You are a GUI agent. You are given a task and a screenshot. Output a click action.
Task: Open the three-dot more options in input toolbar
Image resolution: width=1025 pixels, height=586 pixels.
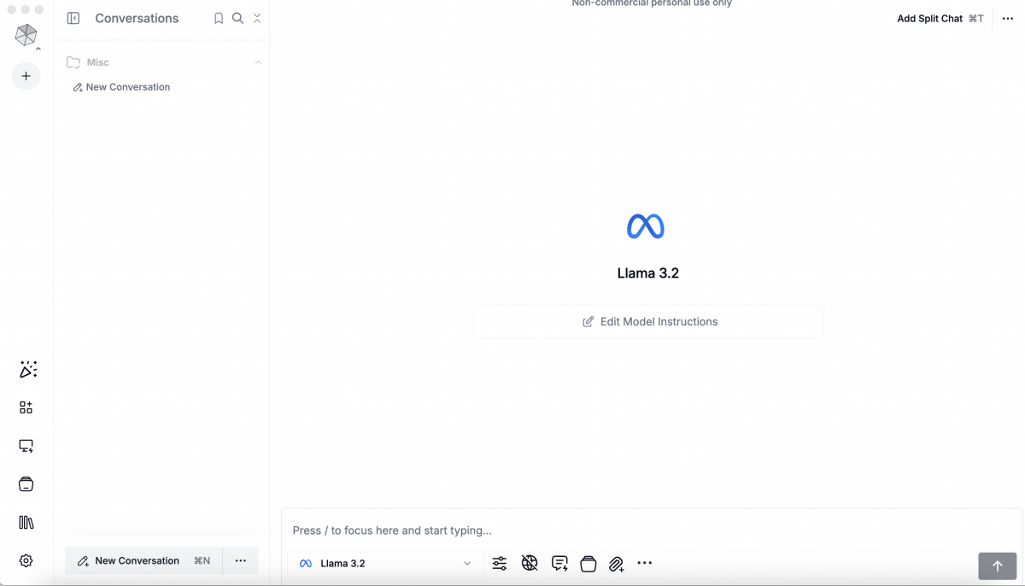(x=645, y=563)
